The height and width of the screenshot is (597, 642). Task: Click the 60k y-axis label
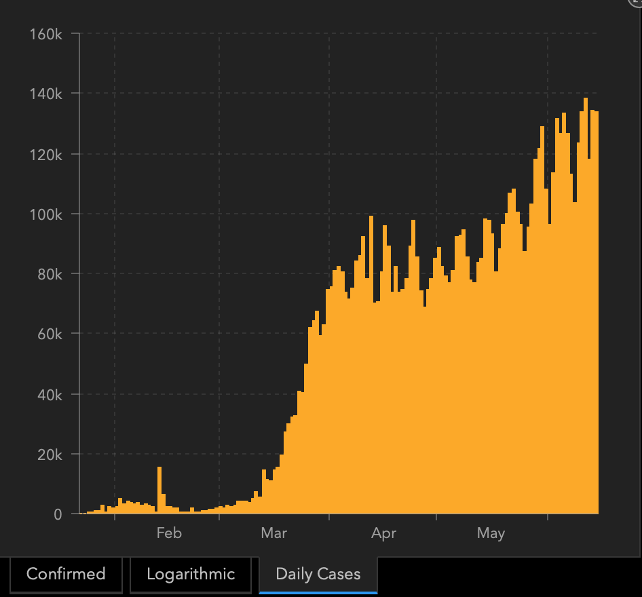pyautogui.click(x=50, y=334)
